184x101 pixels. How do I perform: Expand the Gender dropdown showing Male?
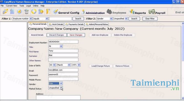61,83
